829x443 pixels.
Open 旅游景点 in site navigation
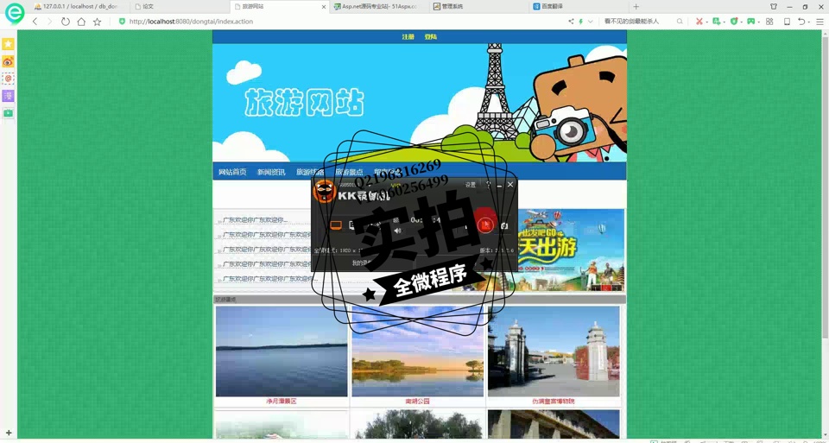point(349,172)
